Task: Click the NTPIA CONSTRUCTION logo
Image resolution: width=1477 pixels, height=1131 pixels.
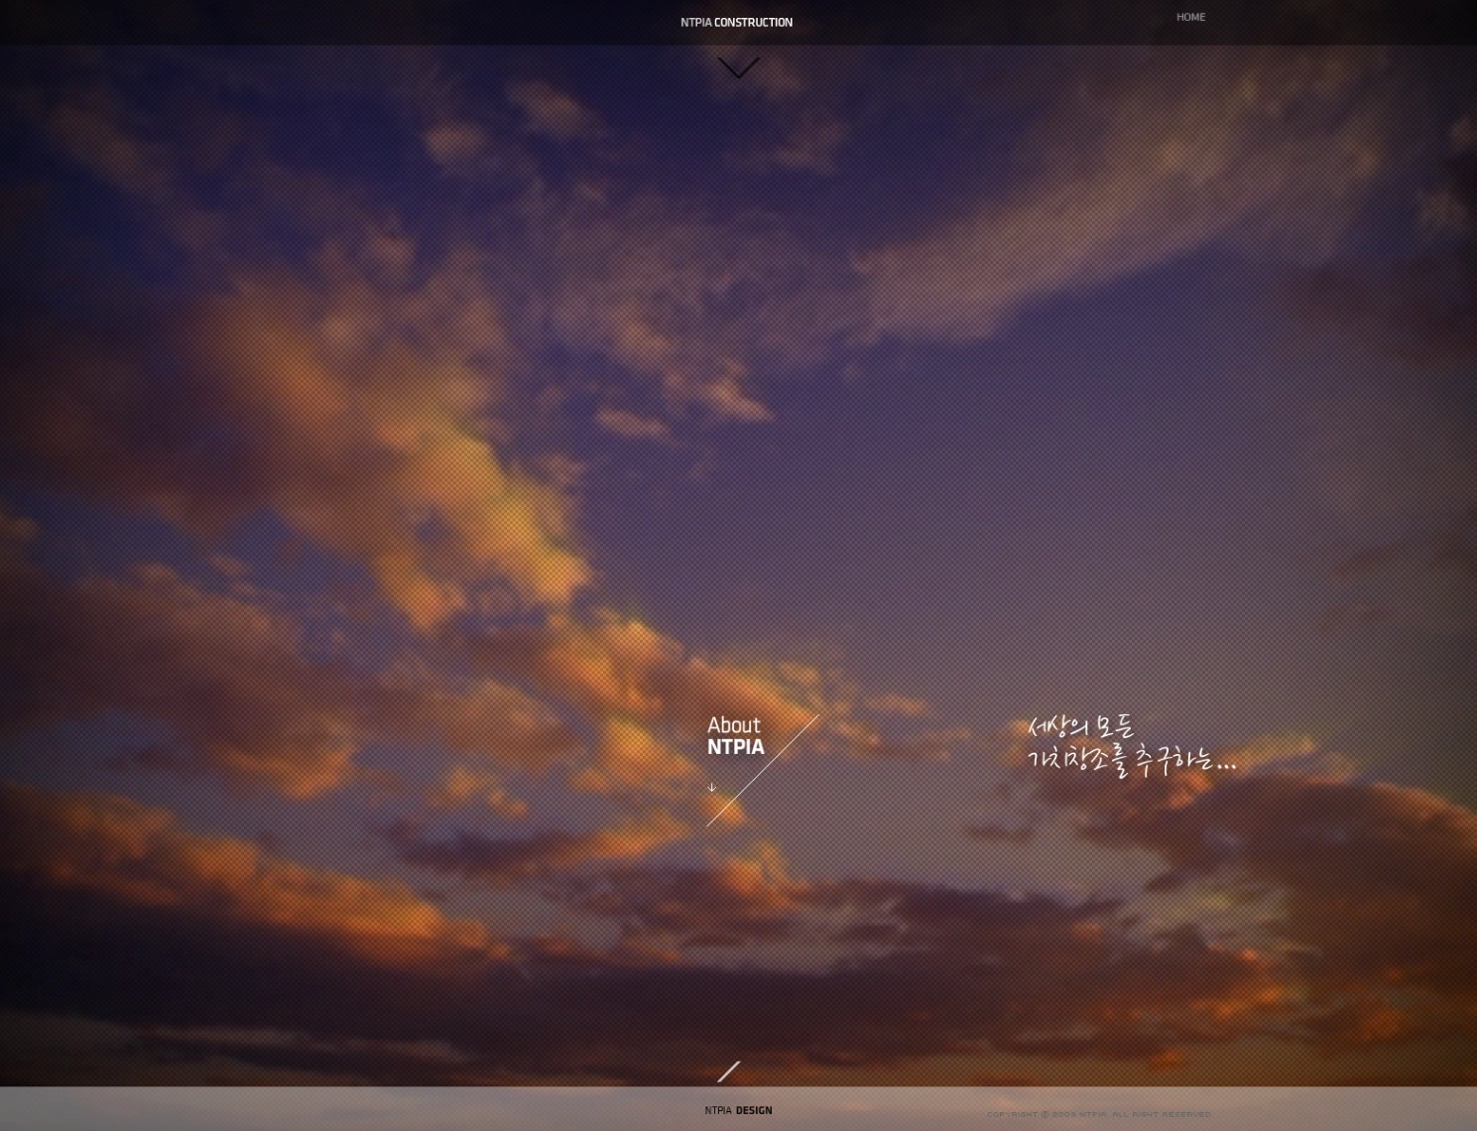Action: [x=736, y=22]
